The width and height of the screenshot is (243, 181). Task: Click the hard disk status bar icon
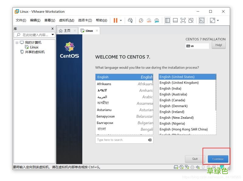click(176, 166)
